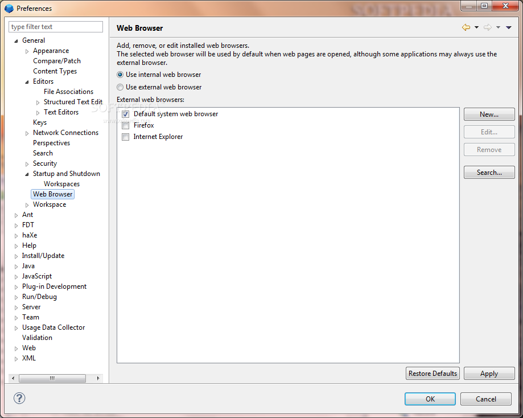Expand the haXe preferences node
This screenshot has width=523, height=418.
pyautogui.click(x=16, y=236)
